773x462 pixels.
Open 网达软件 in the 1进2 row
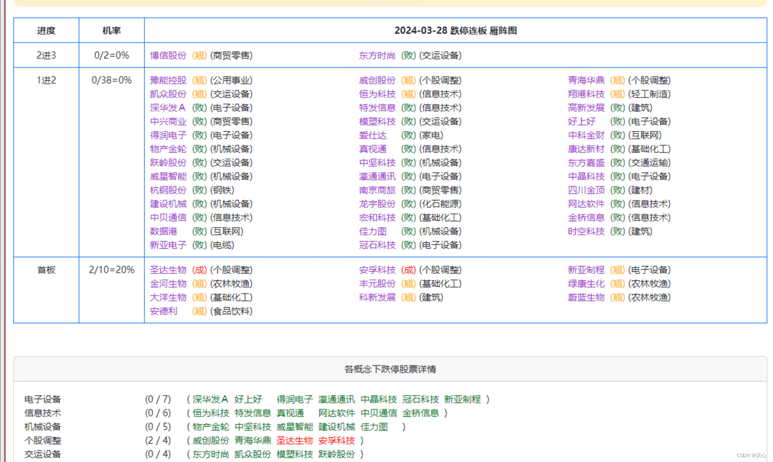[x=586, y=204]
